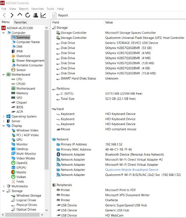Image resolution: width=186 pixels, height=218 pixels.
Task: Open the Favorites menu
Action: 37,9
